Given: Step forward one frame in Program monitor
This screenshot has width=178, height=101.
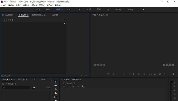Looking at the screenshot, I should 139,74.
